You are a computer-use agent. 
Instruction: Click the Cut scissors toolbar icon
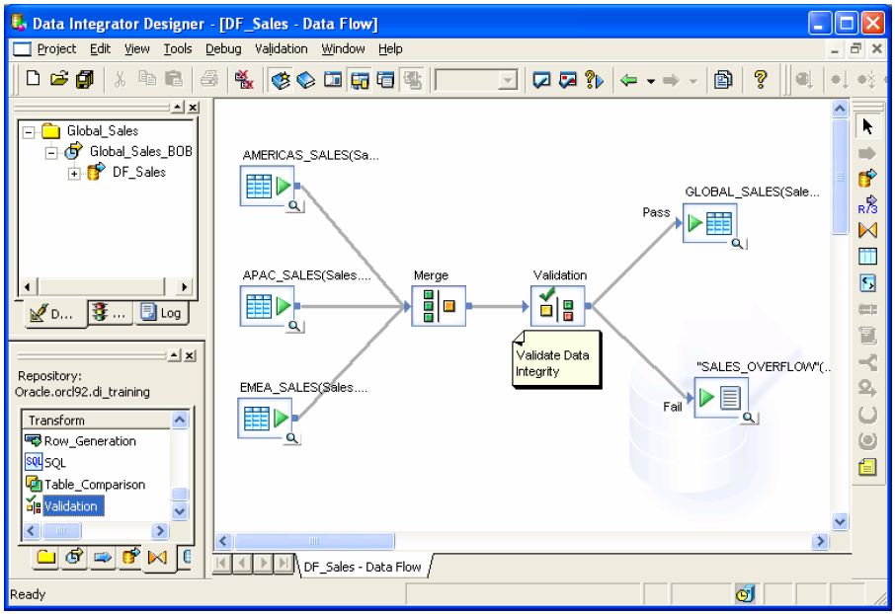120,79
